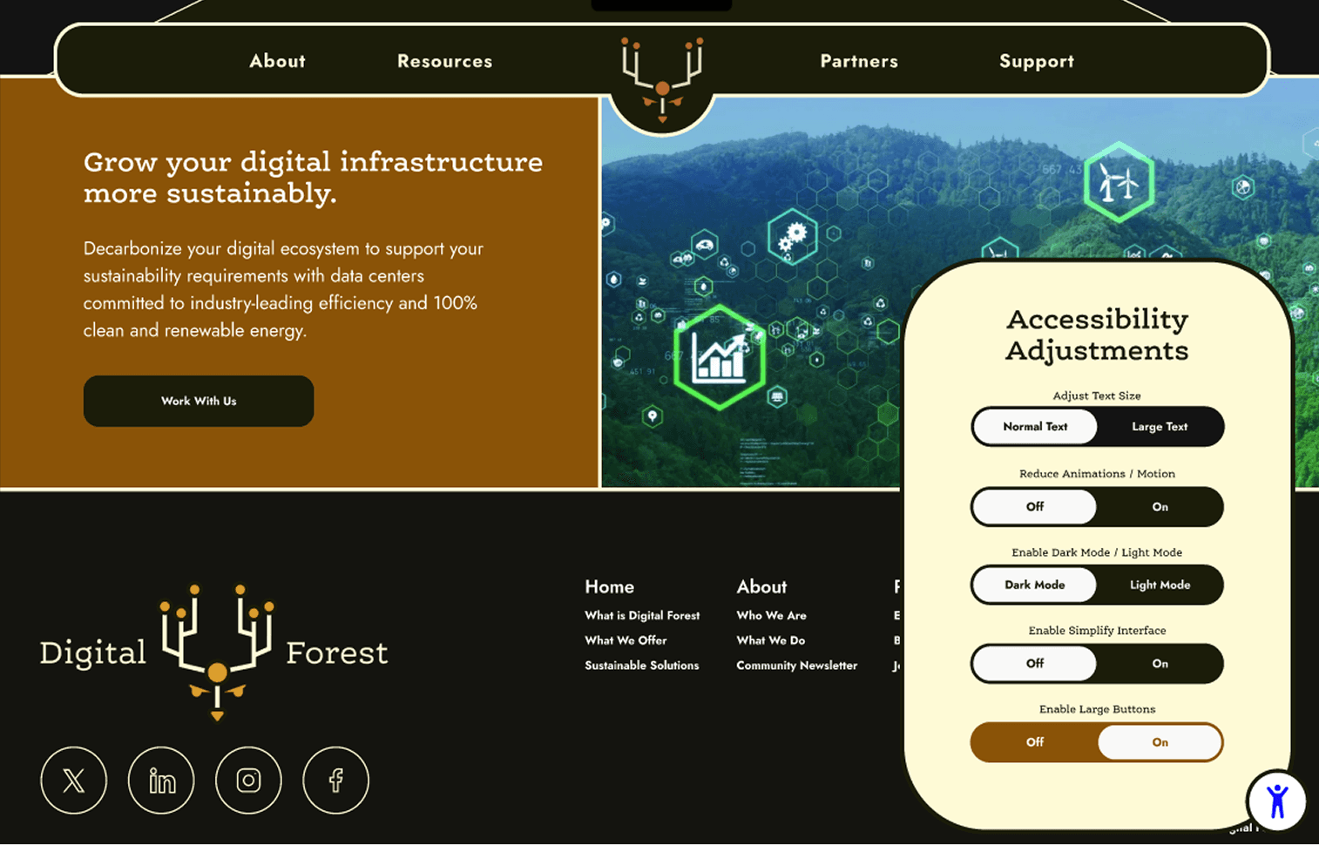Go to footer Home heading link
Screen dimensions: 1319x845
[x=609, y=587]
